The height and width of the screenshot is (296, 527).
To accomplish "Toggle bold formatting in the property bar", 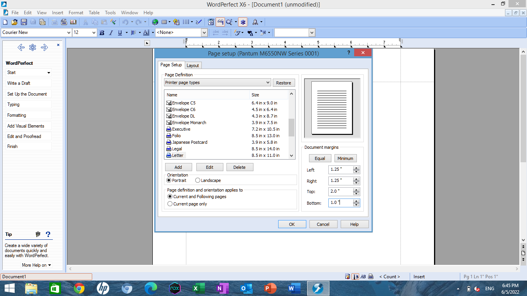I will [101, 32].
